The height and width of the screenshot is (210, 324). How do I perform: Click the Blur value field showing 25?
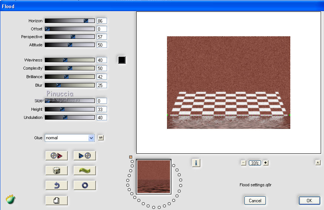tap(102, 85)
